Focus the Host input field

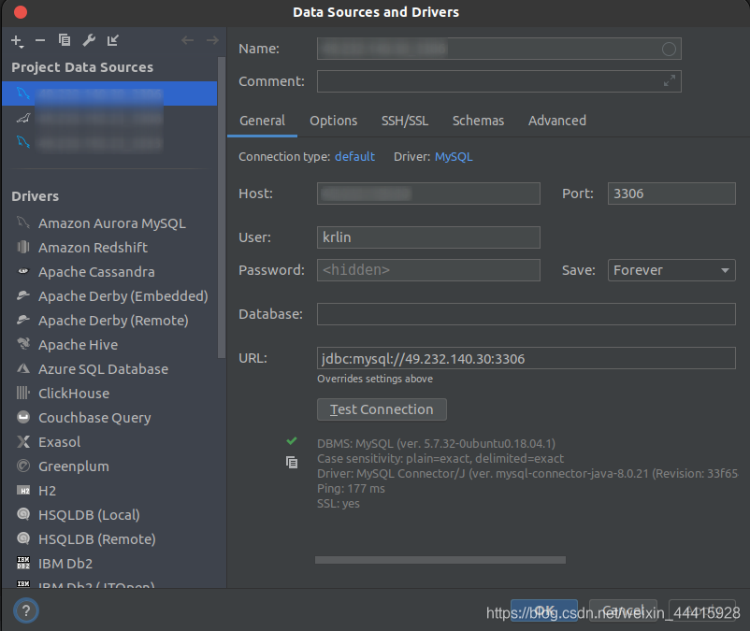428,194
